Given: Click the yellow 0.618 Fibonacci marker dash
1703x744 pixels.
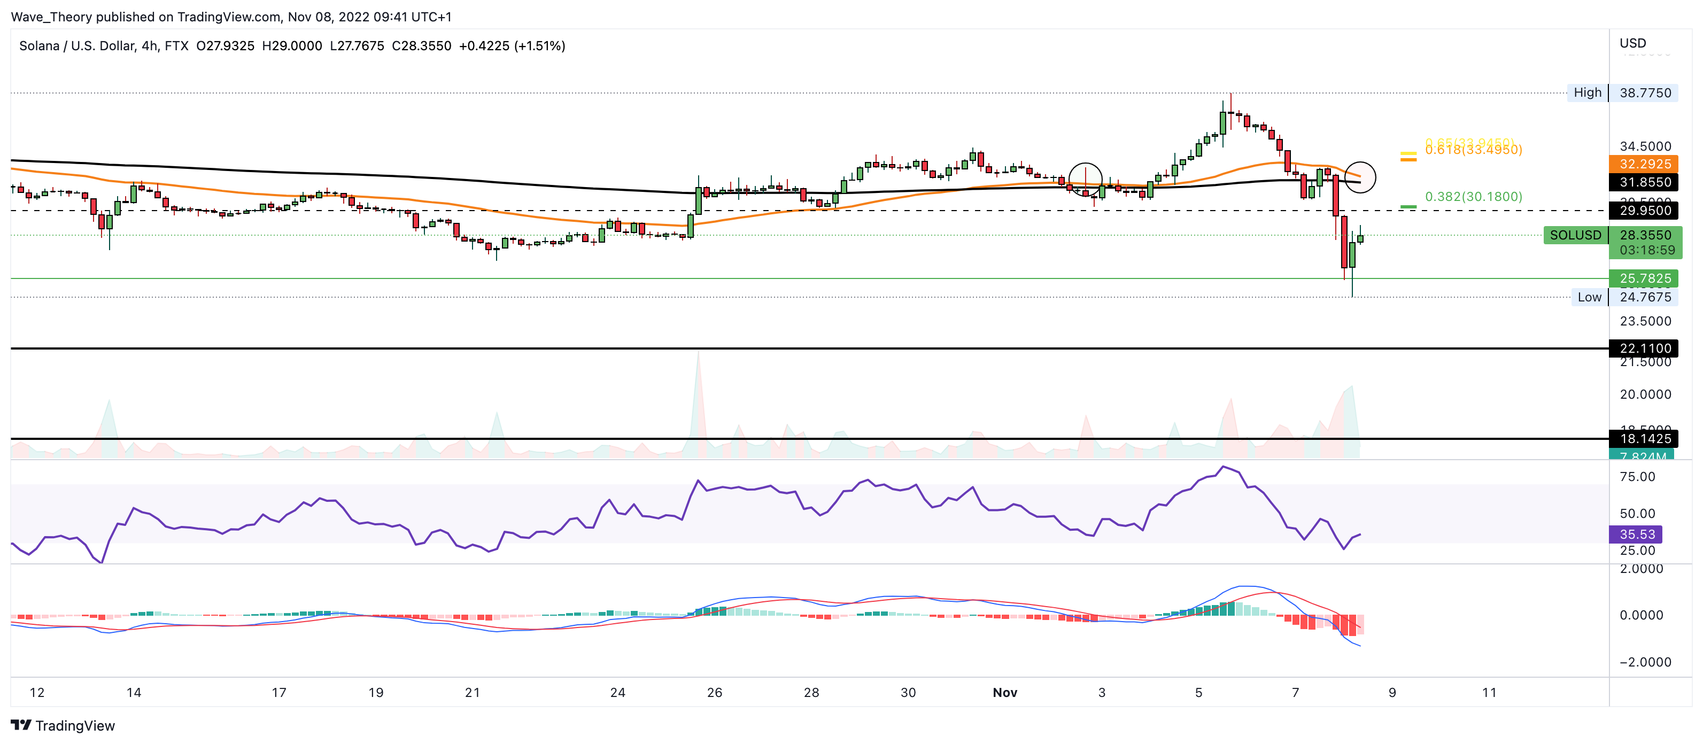Looking at the screenshot, I should (x=1408, y=154).
